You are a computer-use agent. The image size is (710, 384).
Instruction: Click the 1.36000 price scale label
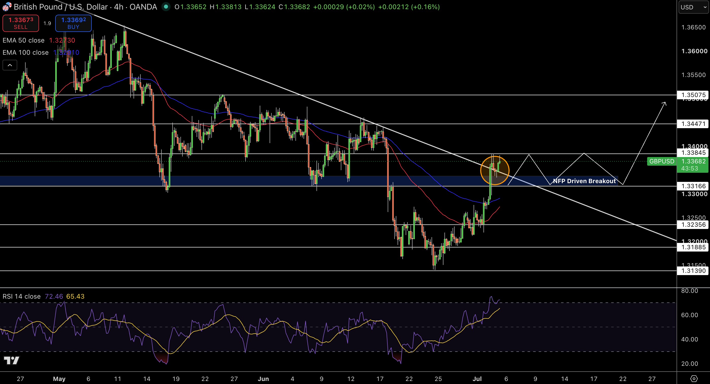pyautogui.click(x=694, y=51)
